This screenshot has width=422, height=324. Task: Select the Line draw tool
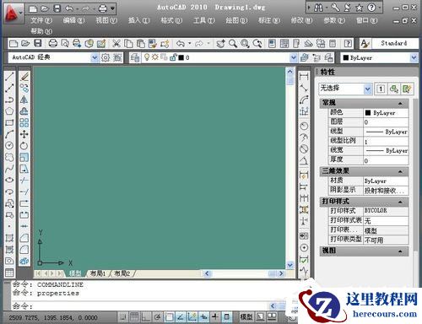point(9,76)
